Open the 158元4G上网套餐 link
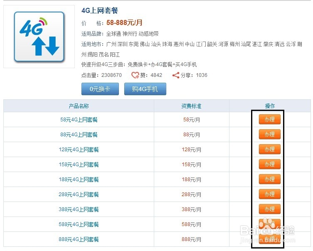Image resolution: width=313 pixels, height=251 pixels. (79, 165)
